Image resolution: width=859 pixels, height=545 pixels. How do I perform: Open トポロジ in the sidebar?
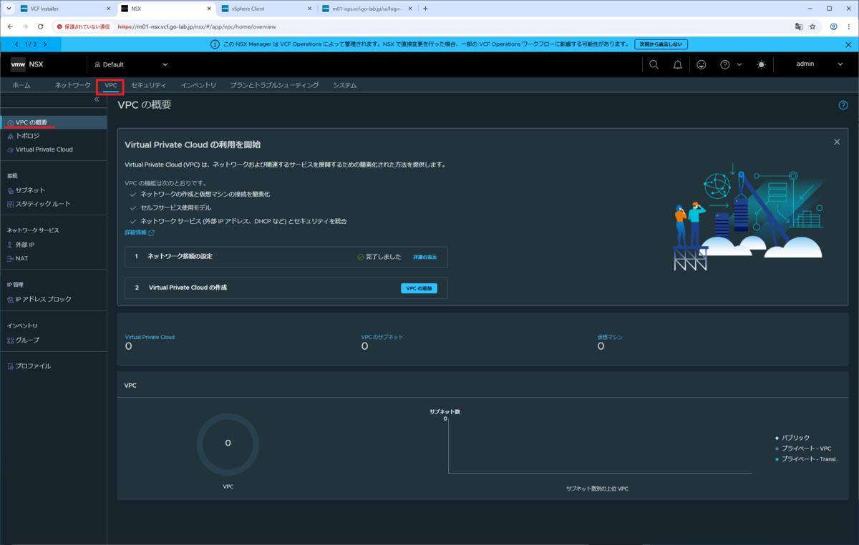coord(54,136)
